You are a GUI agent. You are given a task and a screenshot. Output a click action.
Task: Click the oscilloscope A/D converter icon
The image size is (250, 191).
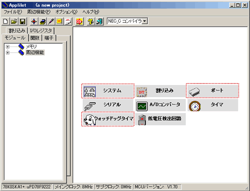142,106
